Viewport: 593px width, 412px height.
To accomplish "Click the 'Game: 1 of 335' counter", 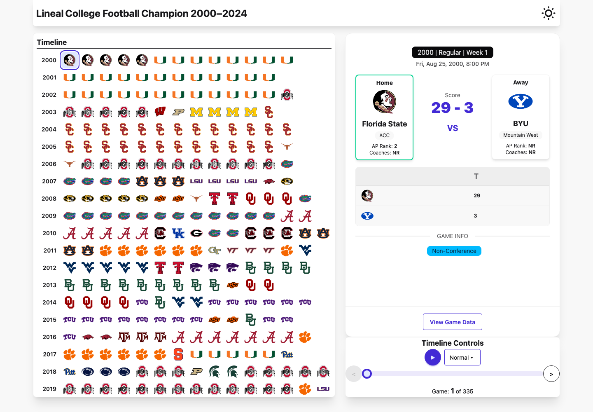I will [453, 391].
